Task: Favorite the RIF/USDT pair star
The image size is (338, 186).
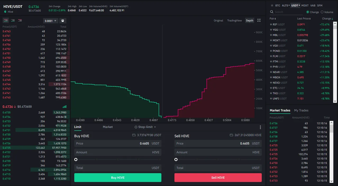Action: click(x=271, y=25)
